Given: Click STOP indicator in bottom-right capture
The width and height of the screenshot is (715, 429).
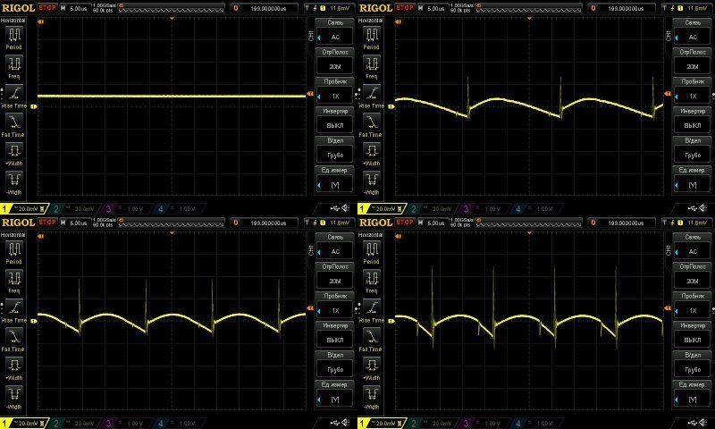Looking at the screenshot, I should 405,223.
